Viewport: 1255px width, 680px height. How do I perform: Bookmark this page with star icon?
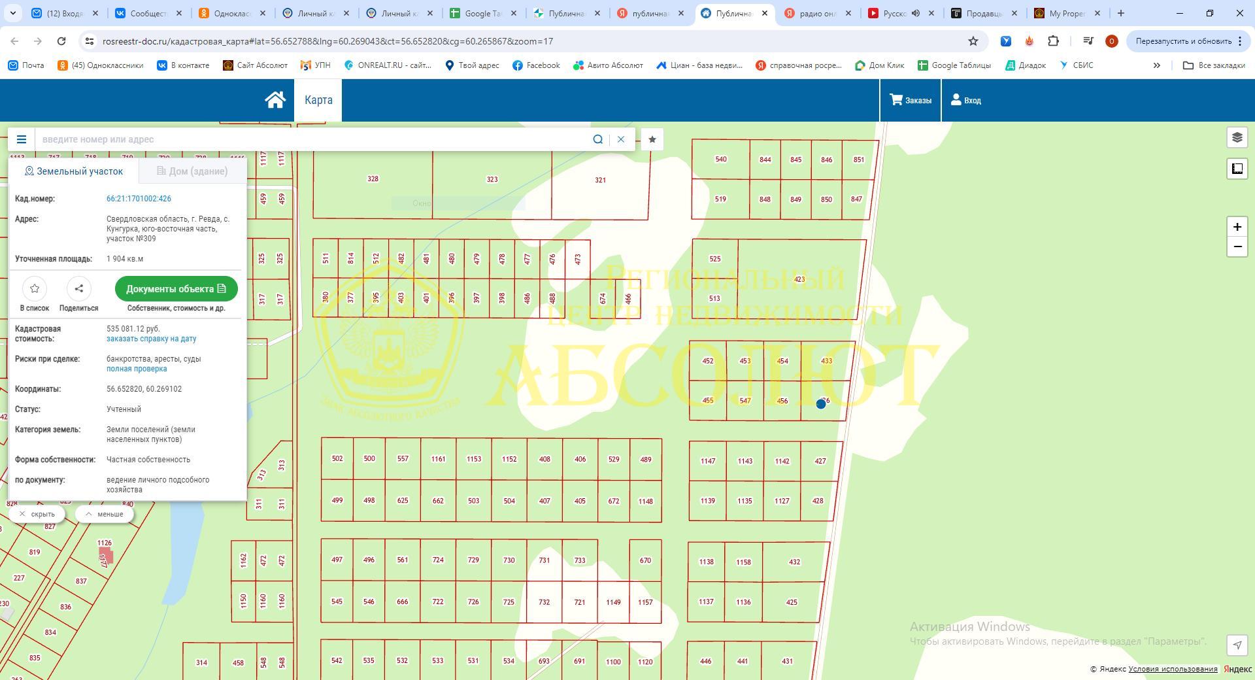pos(973,41)
